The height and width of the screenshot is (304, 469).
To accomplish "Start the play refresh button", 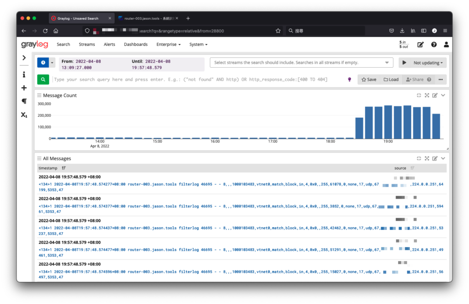I will coord(404,63).
